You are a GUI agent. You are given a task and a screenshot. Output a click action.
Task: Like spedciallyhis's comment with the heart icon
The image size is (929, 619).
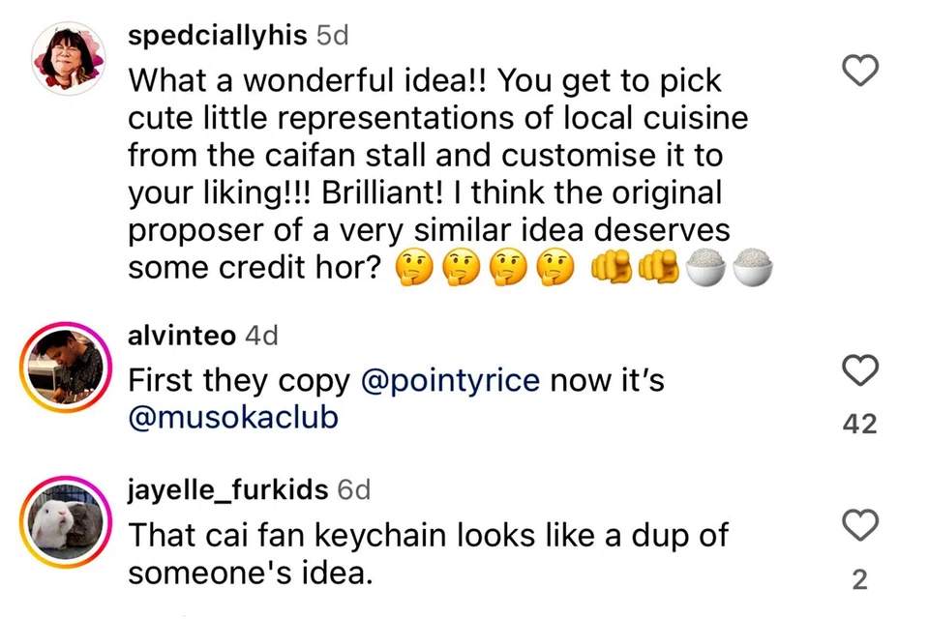pos(859,71)
